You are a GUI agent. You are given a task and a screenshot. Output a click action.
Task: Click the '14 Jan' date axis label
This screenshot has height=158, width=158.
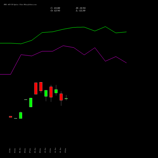coord(55,150)
